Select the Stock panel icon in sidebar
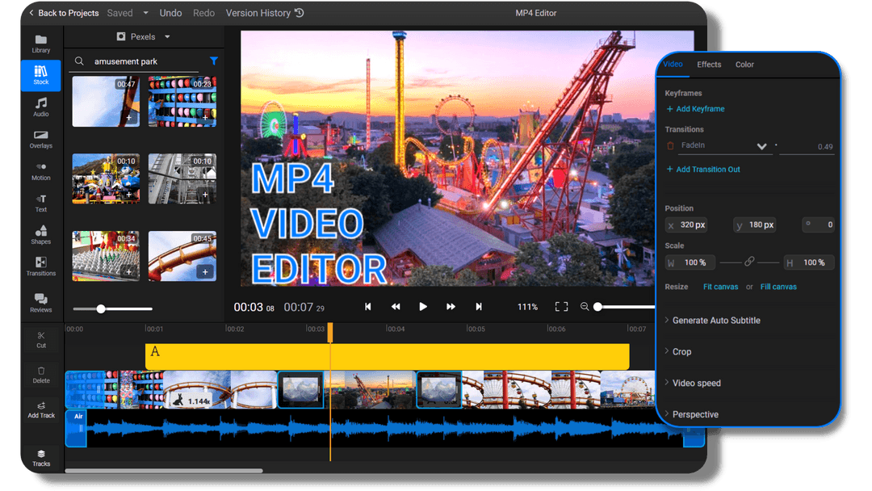The image size is (872, 491). 40,75
